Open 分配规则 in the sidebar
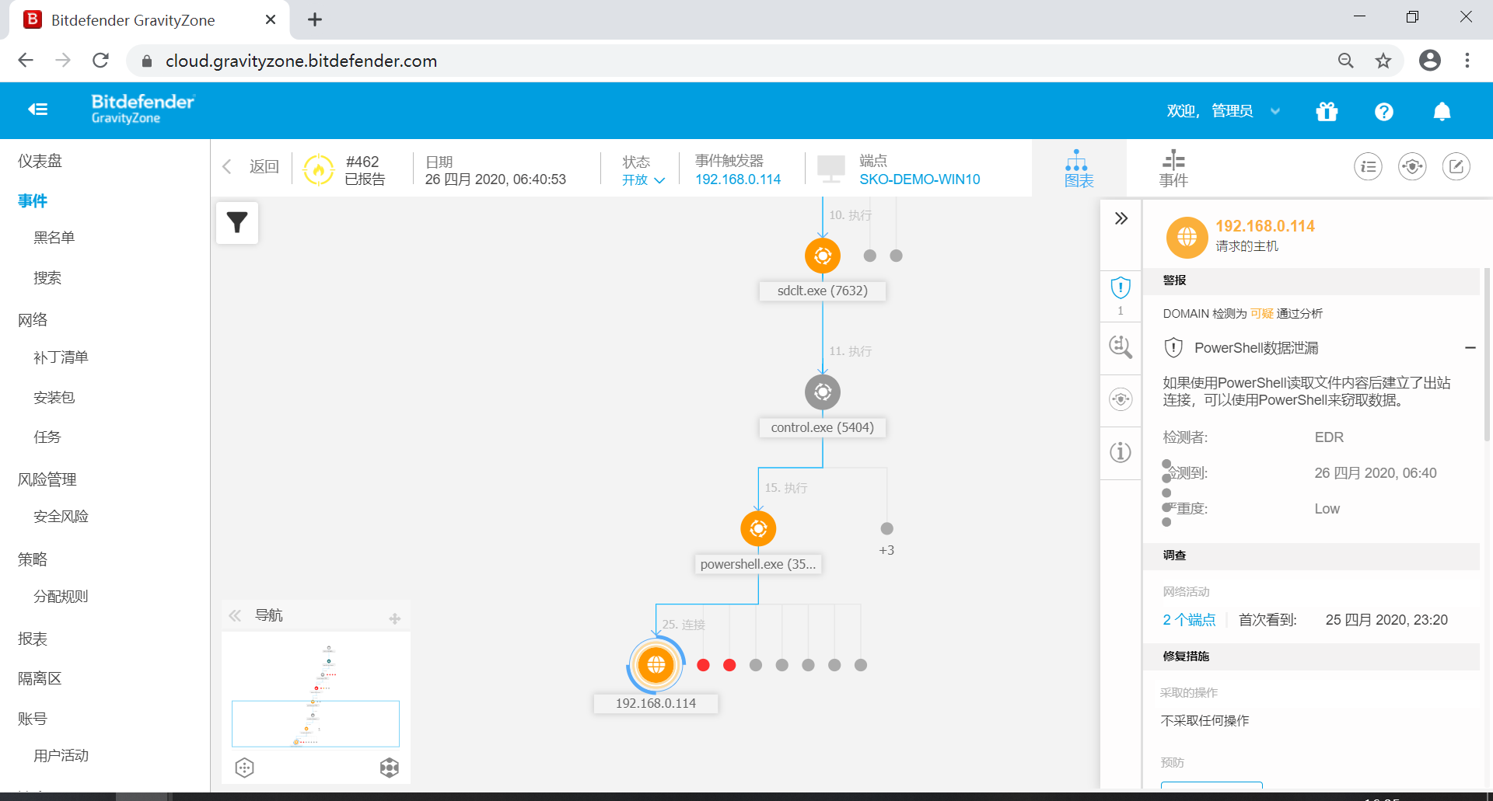This screenshot has width=1493, height=801. click(61, 597)
